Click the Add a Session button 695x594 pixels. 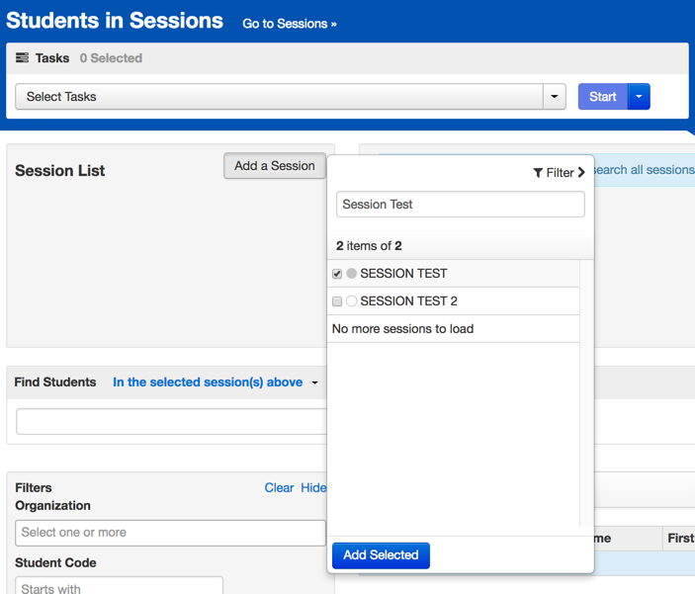274,166
